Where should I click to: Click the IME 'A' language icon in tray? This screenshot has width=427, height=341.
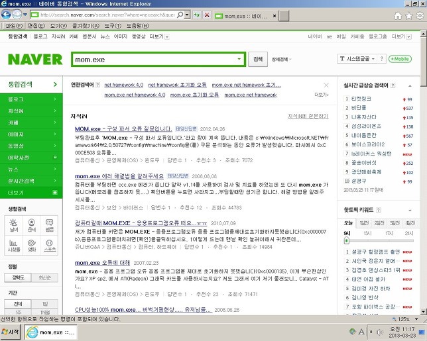361,332
